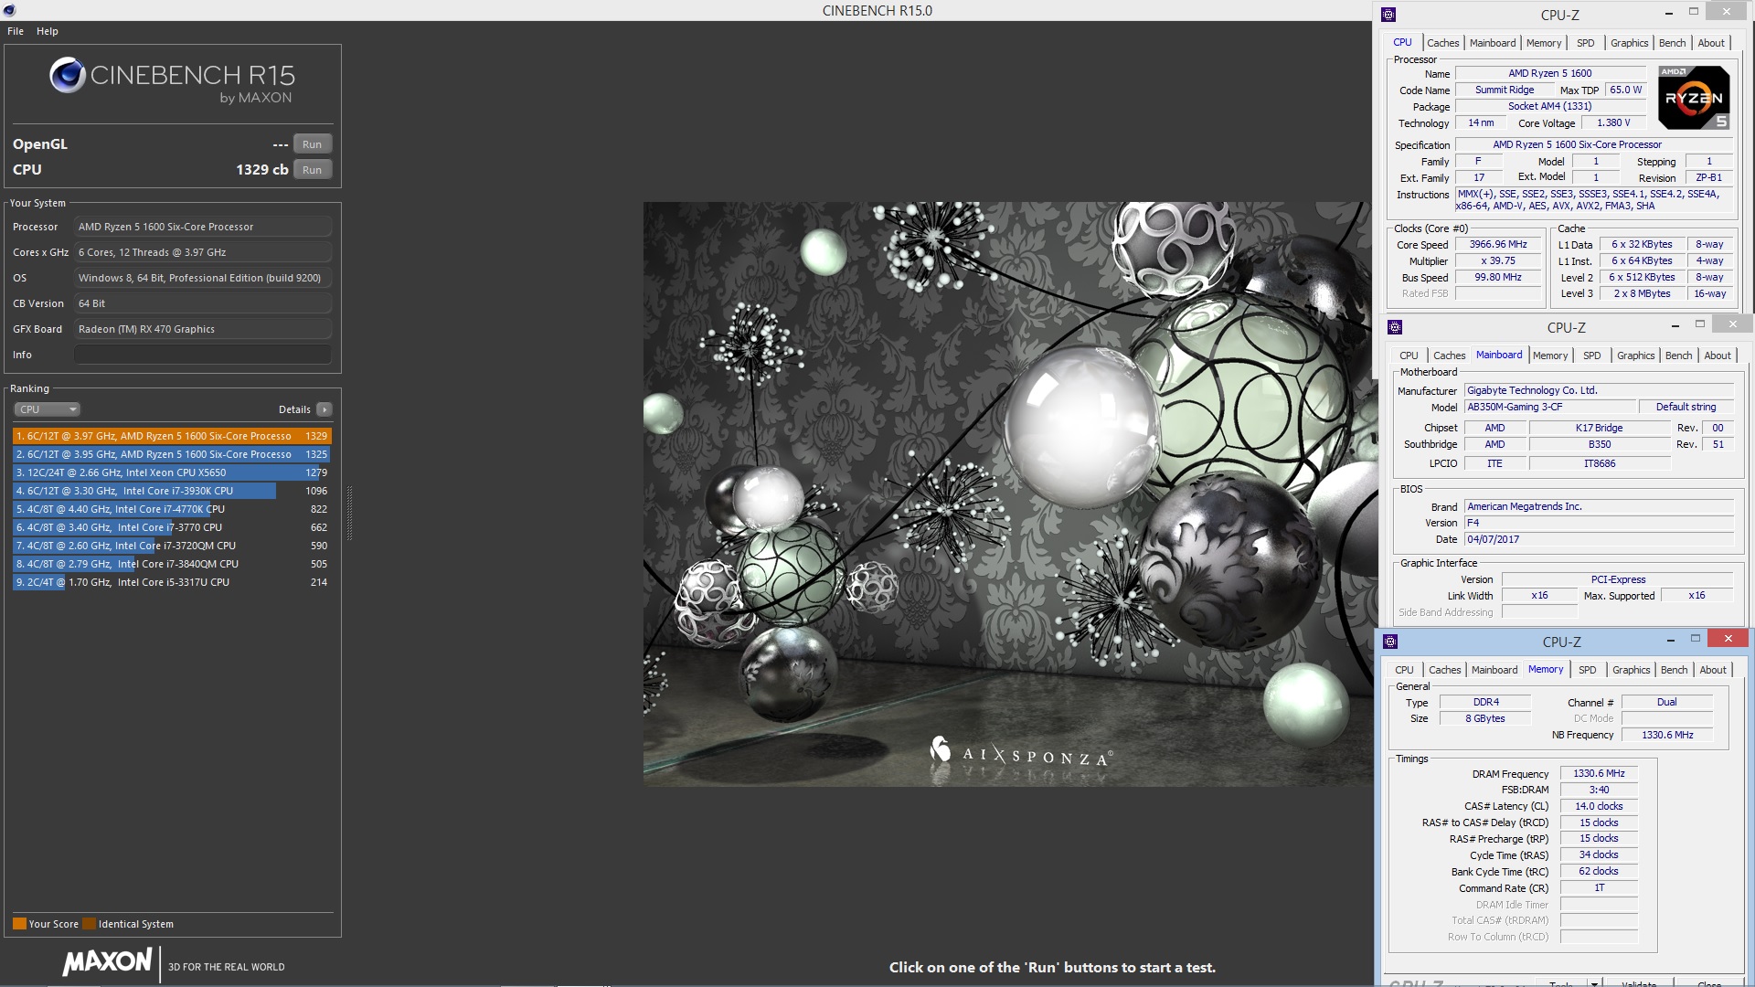Run the CPU benchmark
1755x987 pixels.
(313, 170)
